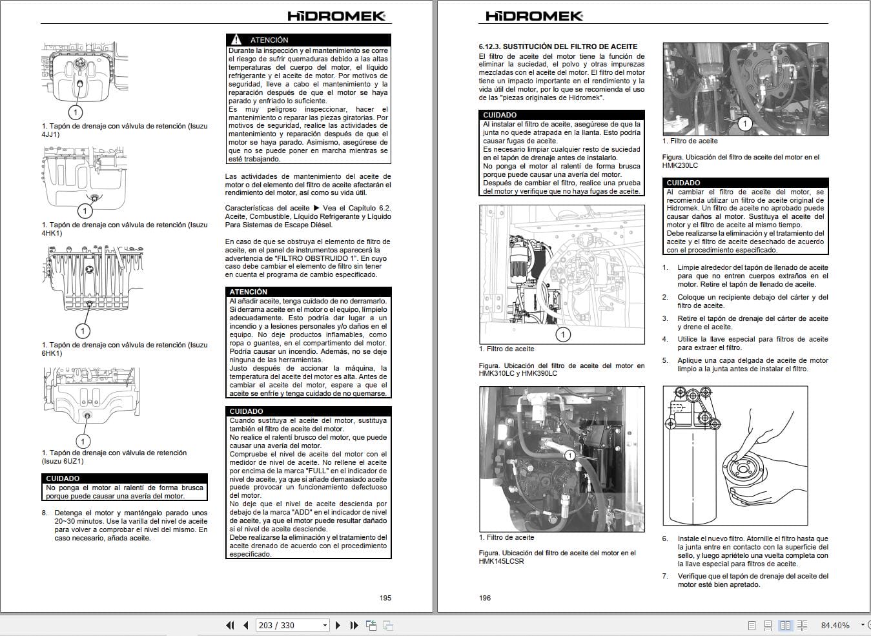This screenshot has width=871, height=636.
Task: Go to the previous page
Action: [x=246, y=625]
